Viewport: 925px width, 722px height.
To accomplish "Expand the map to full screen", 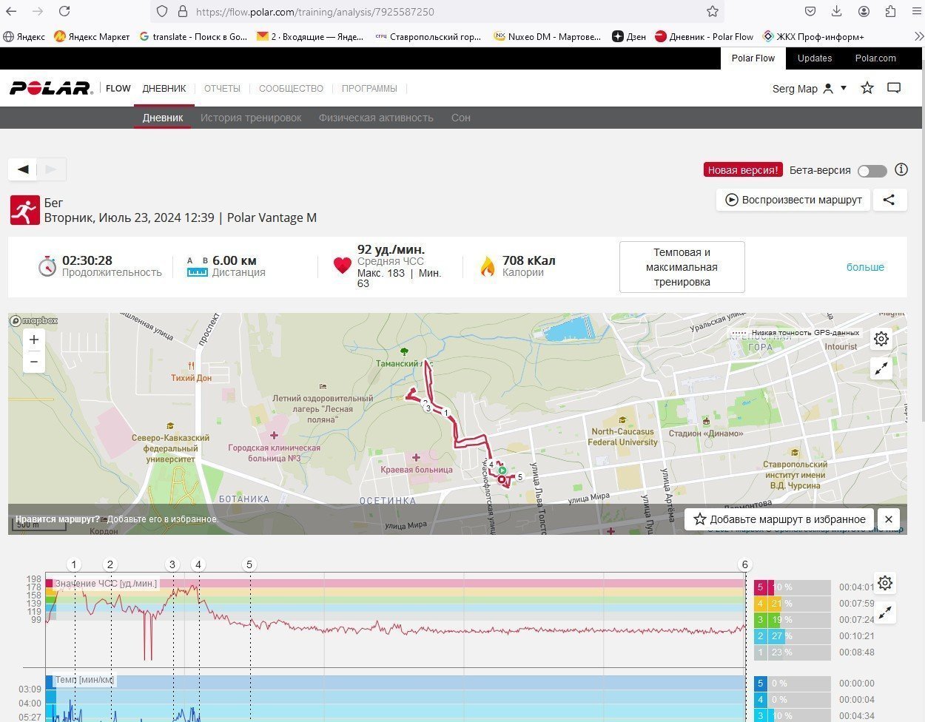I will click(881, 368).
